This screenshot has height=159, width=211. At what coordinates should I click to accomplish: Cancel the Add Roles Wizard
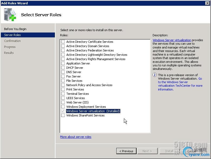click(192, 151)
